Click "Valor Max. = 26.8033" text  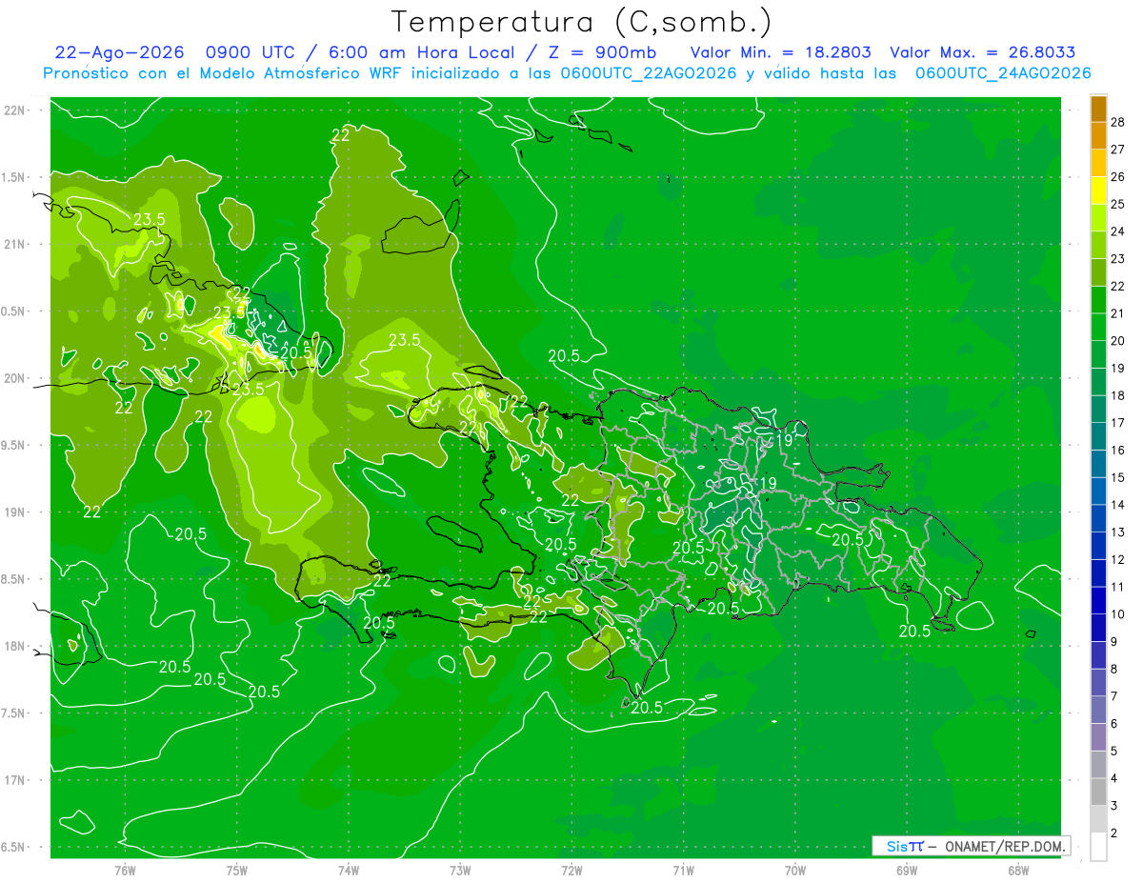pos(983,52)
